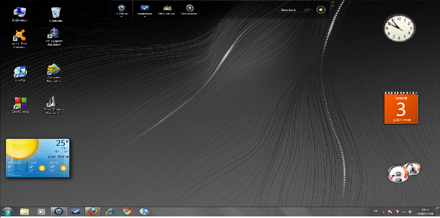Image resolution: width=440 pixels, height=218 pixels.
Task: Expand the HP Advisor dropdown arrow in the dock
Action: [x=121, y=17]
